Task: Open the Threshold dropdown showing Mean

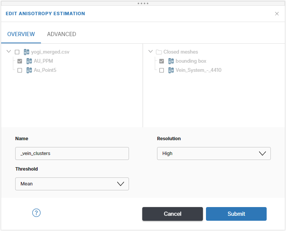Action: click(x=72, y=184)
